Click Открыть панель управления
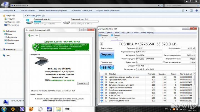200x112 pixels. click(x=108, y=11)
